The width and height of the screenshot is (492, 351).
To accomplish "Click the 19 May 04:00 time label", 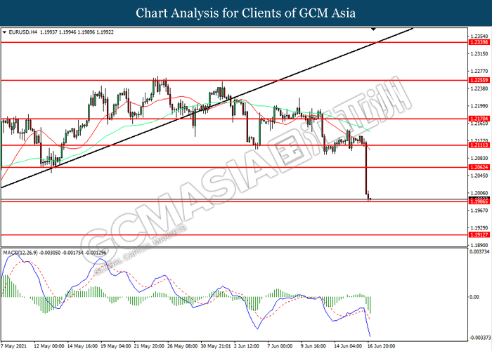I will tap(116, 346).
